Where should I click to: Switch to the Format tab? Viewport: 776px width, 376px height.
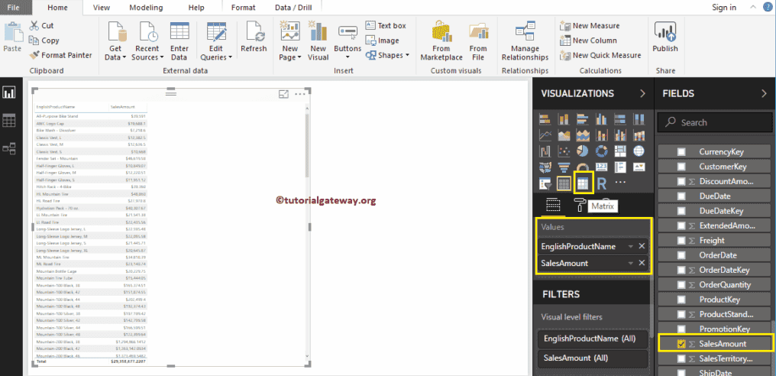[x=244, y=8]
